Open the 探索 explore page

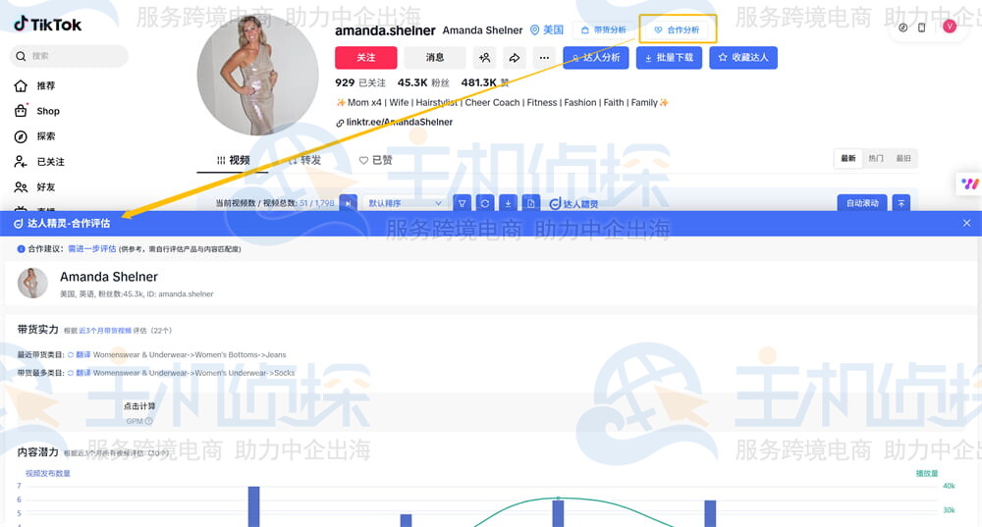point(35,136)
